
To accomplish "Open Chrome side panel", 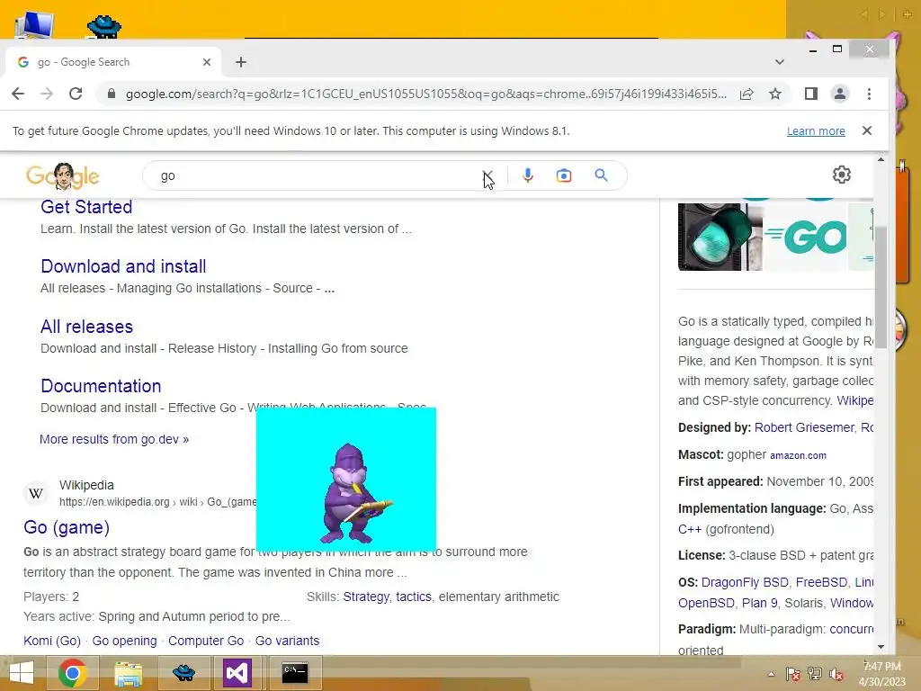I will [811, 94].
